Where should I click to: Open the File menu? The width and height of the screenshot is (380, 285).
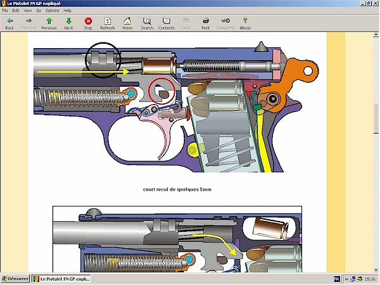click(x=5, y=11)
